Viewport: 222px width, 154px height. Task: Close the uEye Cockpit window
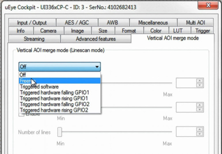(208, 5)
